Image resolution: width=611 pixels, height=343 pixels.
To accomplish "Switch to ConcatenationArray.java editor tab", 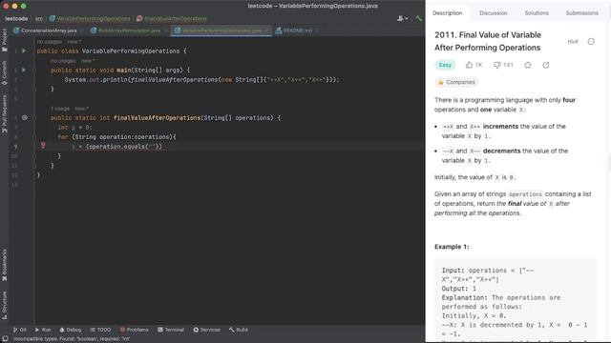I will pyautogui.click(x=49, y=30).
